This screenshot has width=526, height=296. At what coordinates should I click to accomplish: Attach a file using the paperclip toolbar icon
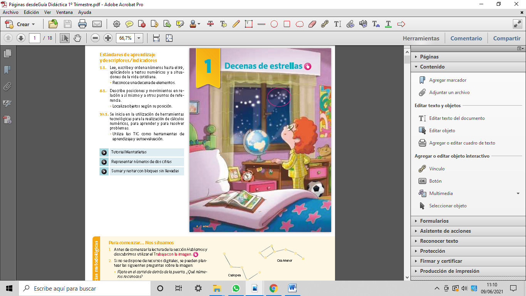pos(350,24)
